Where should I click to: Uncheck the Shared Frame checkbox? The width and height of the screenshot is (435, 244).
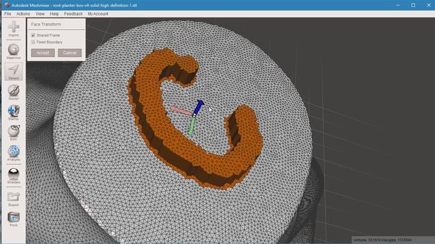coord(33,35)
